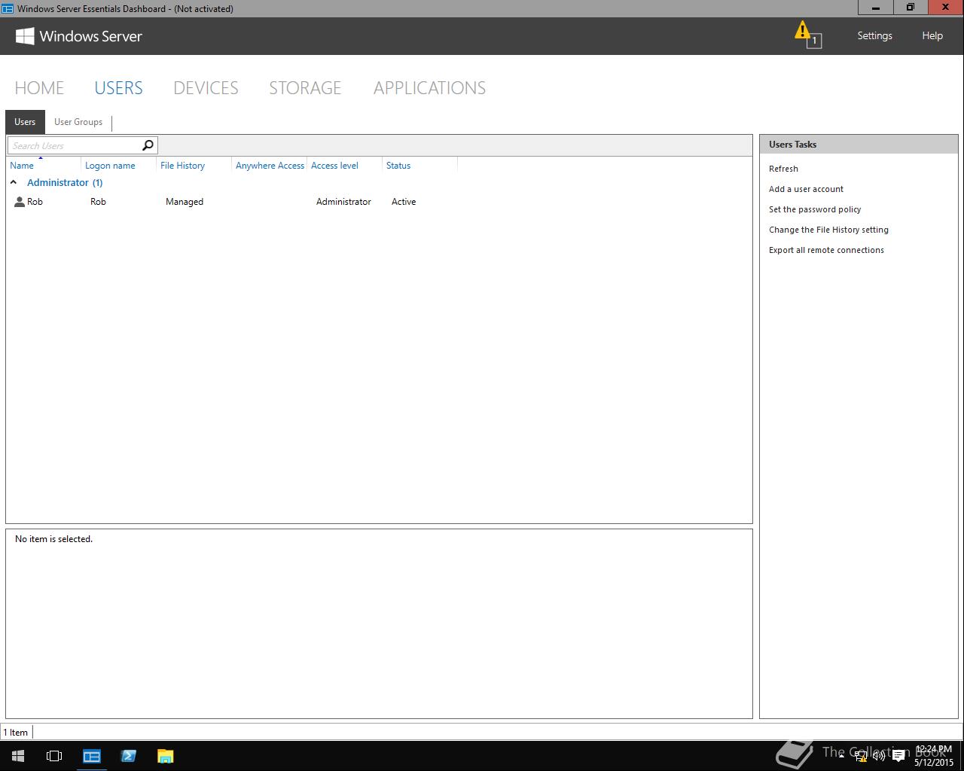
Task: Click Set the password policy
Action: click(815, 209)
